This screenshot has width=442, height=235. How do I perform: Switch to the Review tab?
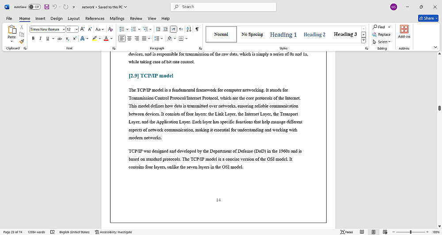pos(136,18)
